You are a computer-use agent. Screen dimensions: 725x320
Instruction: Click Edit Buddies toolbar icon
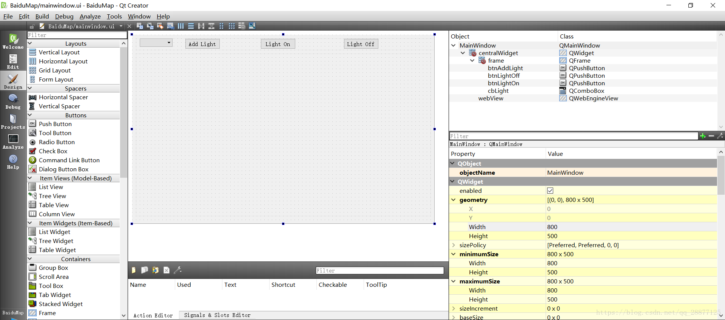(x=160, y=26)
